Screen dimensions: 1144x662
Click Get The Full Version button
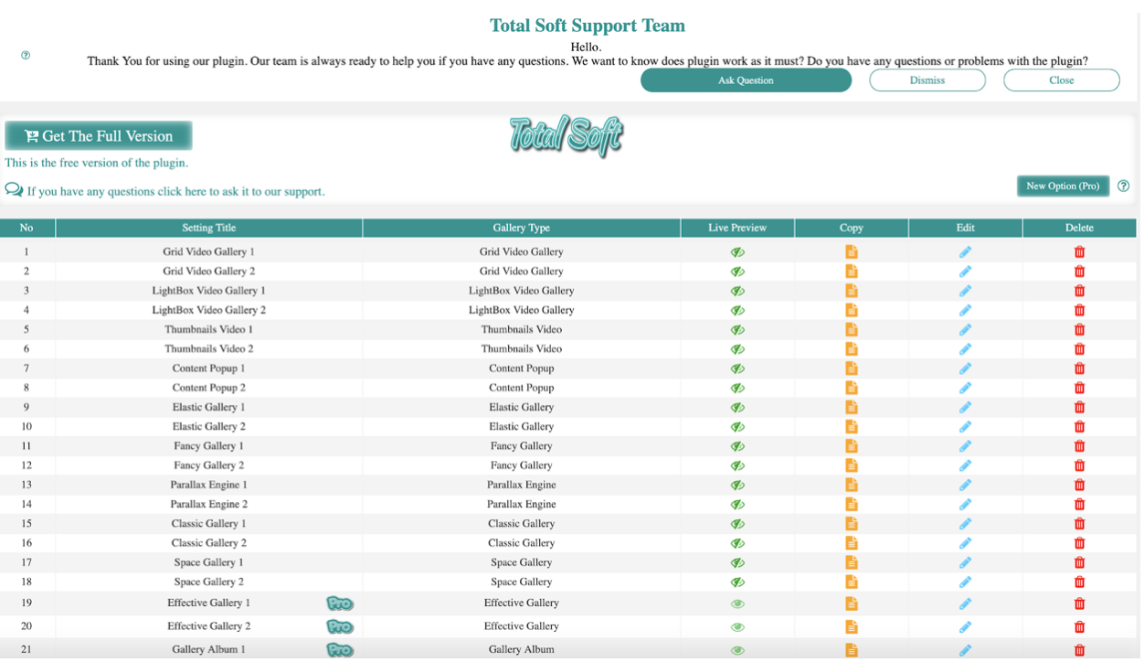(x=100, y=137)
